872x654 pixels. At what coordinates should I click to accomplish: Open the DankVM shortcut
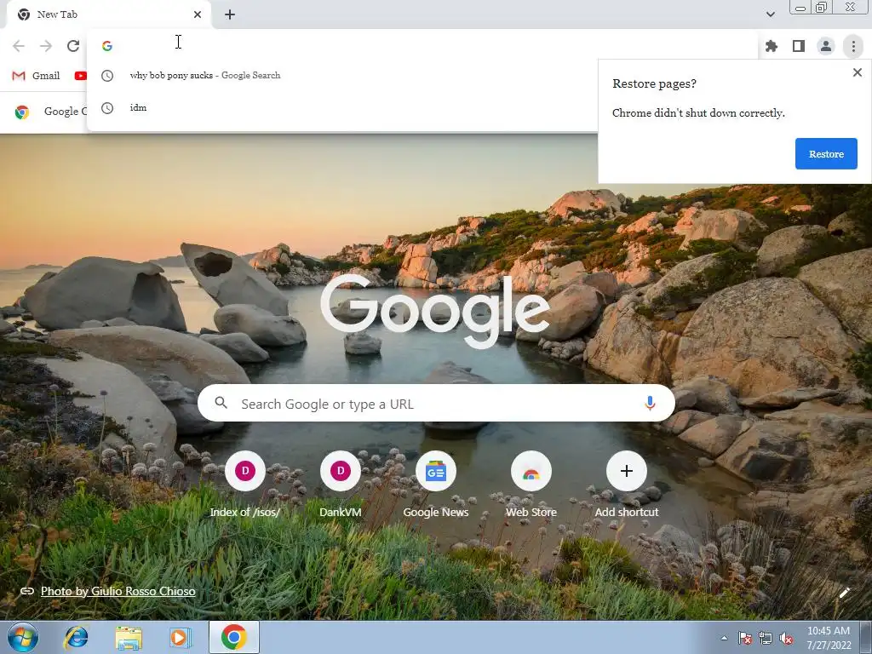[341, 485]
